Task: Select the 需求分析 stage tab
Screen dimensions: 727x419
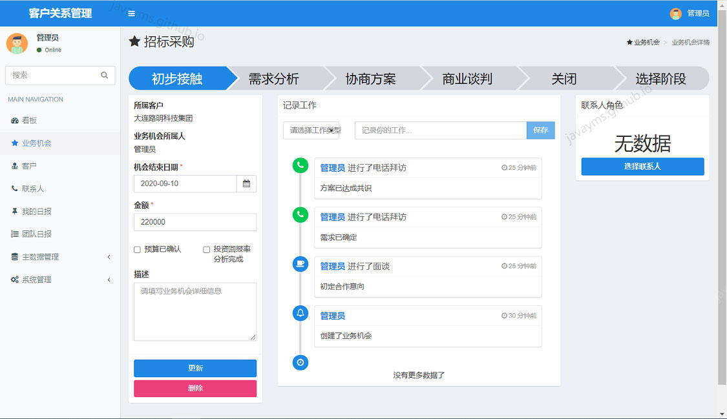Action: click(274, 78)
